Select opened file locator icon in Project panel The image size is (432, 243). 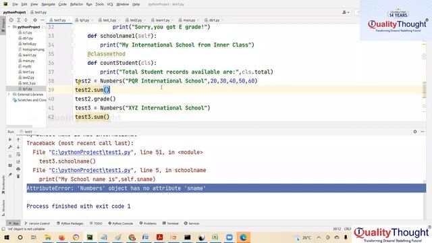(11, 20)
